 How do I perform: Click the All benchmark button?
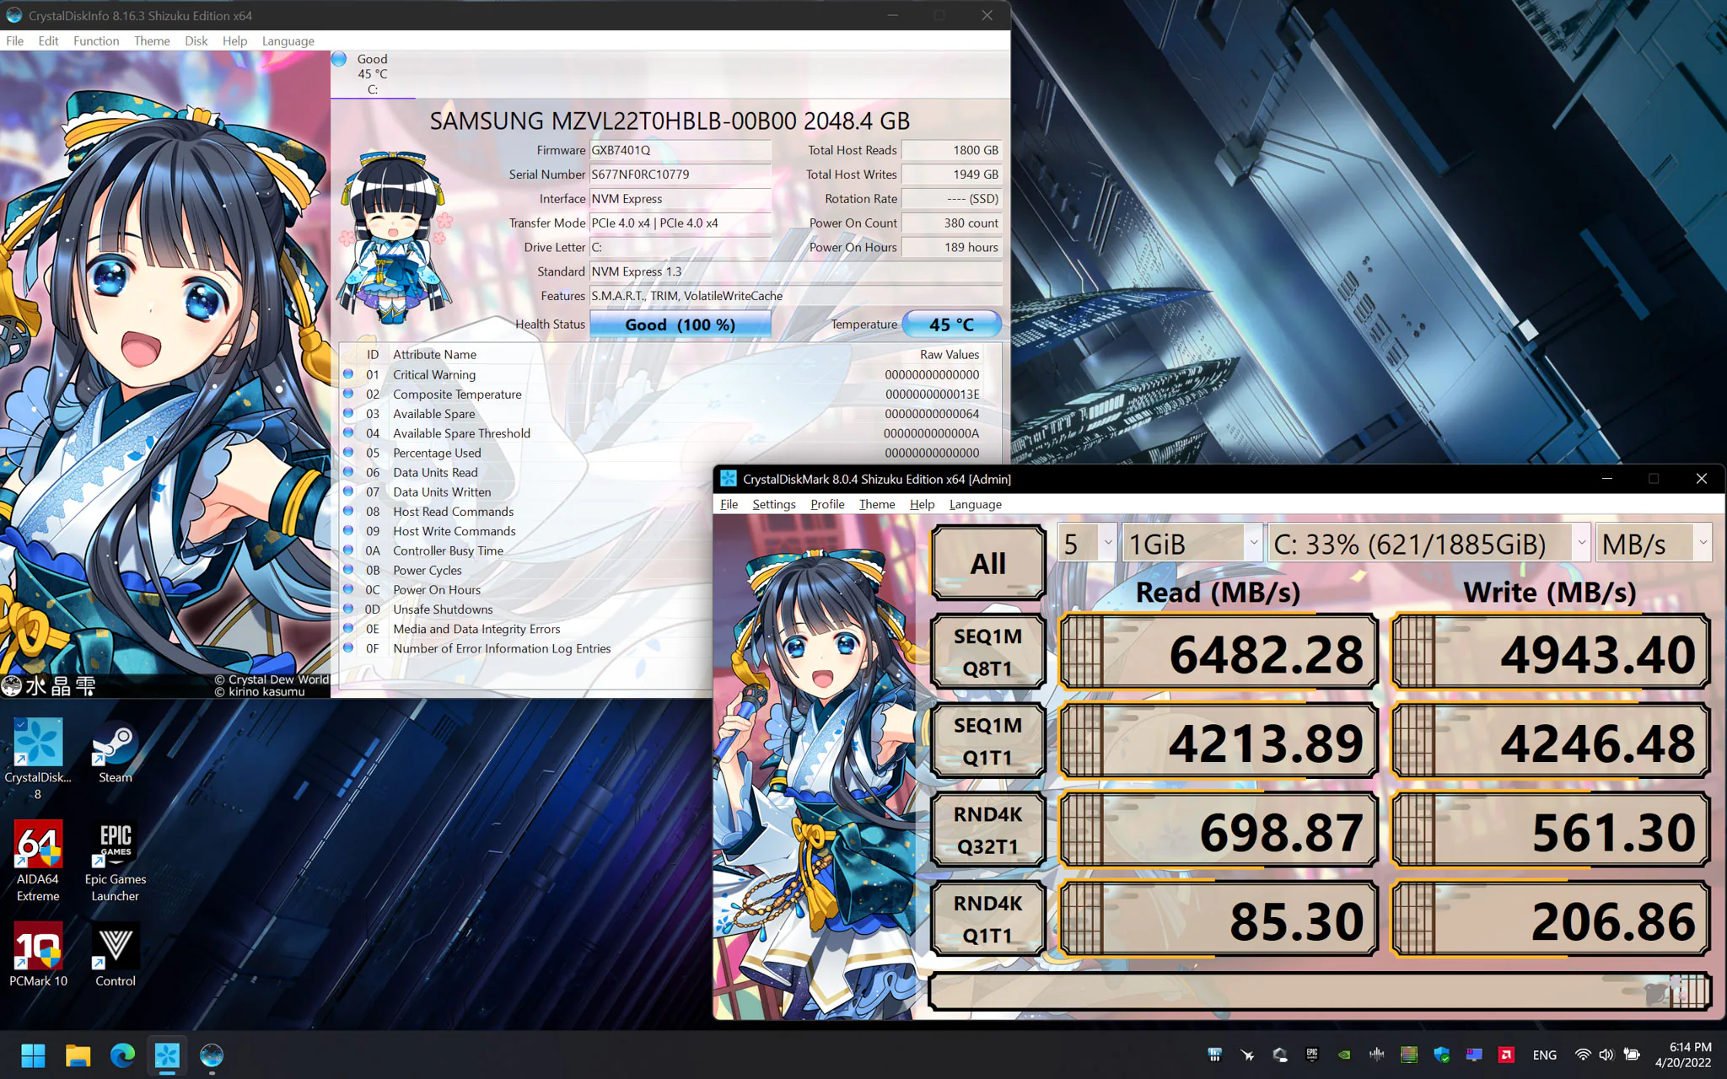tap(988, 563)
